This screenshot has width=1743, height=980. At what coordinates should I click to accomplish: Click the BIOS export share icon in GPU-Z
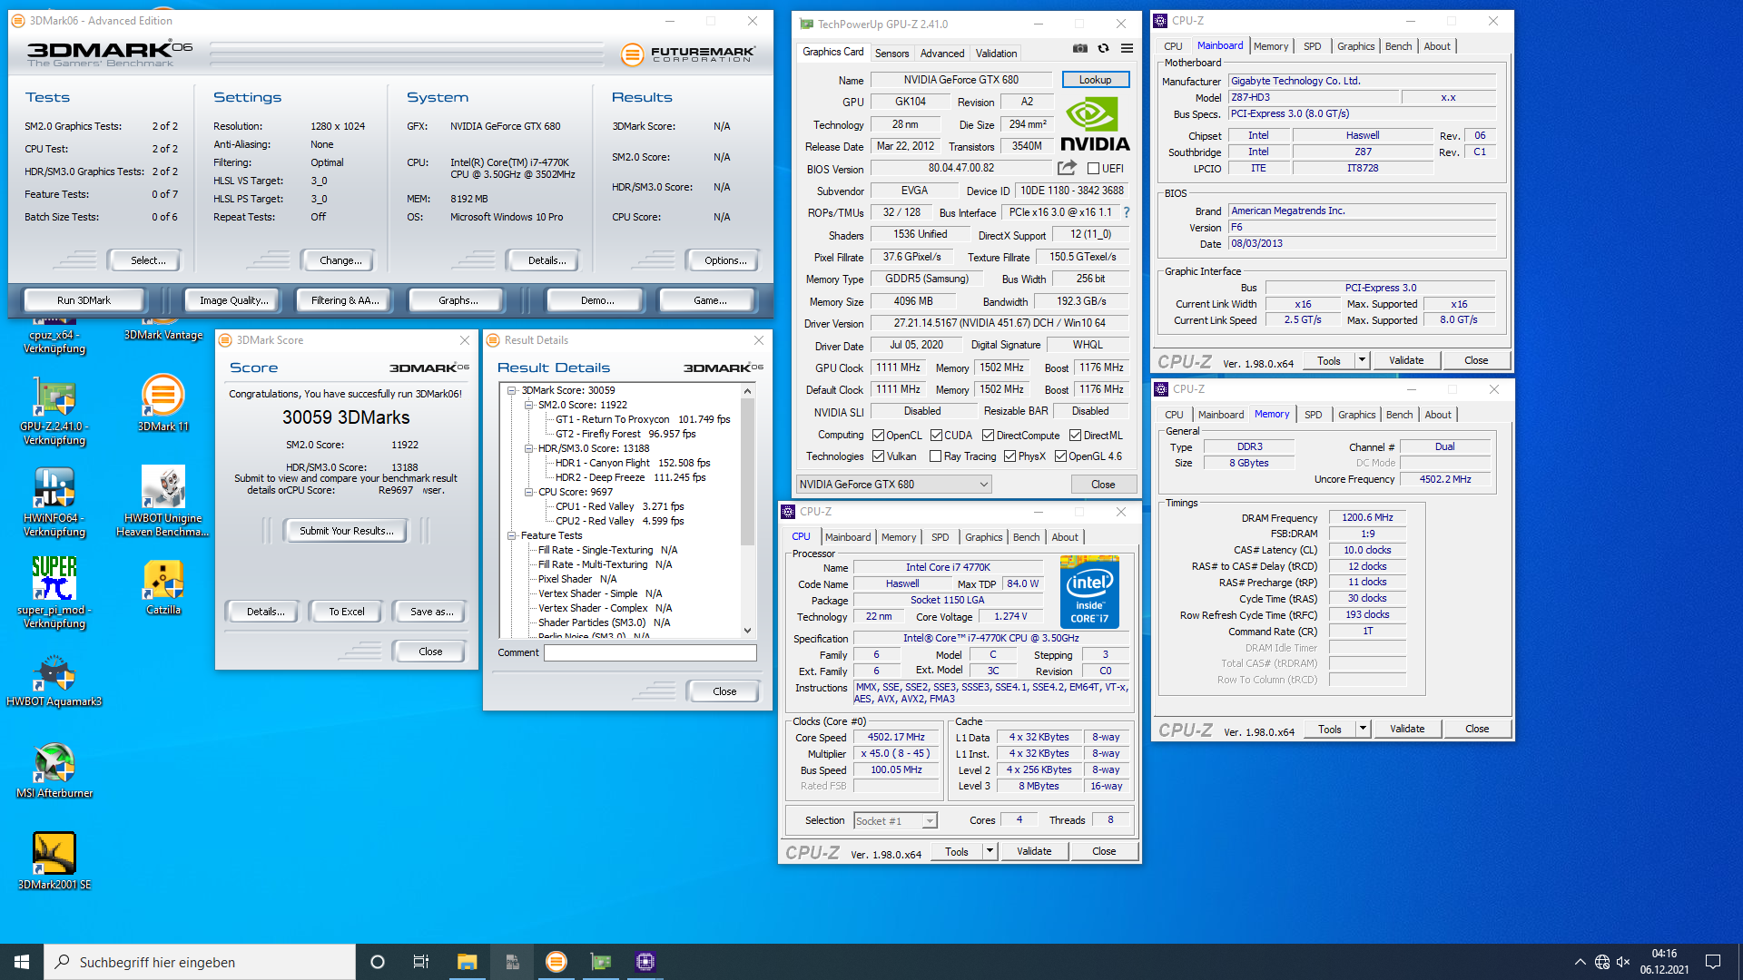[1067, 168]
